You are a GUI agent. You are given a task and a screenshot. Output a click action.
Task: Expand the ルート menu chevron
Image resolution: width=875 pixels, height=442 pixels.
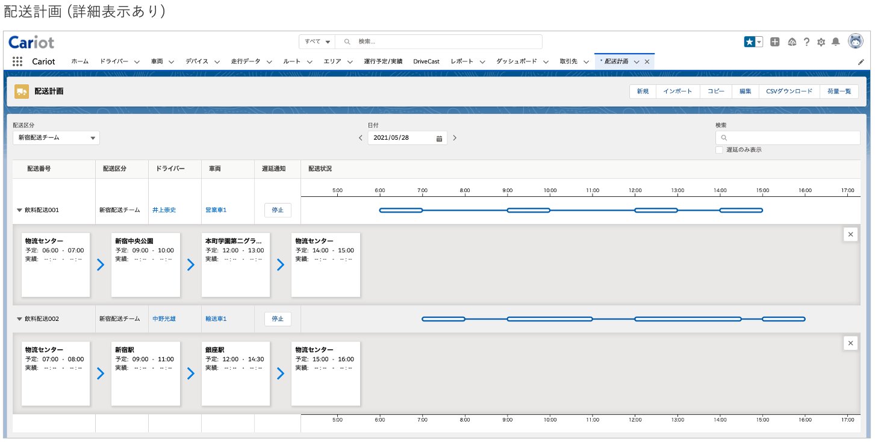pos(309,61)
